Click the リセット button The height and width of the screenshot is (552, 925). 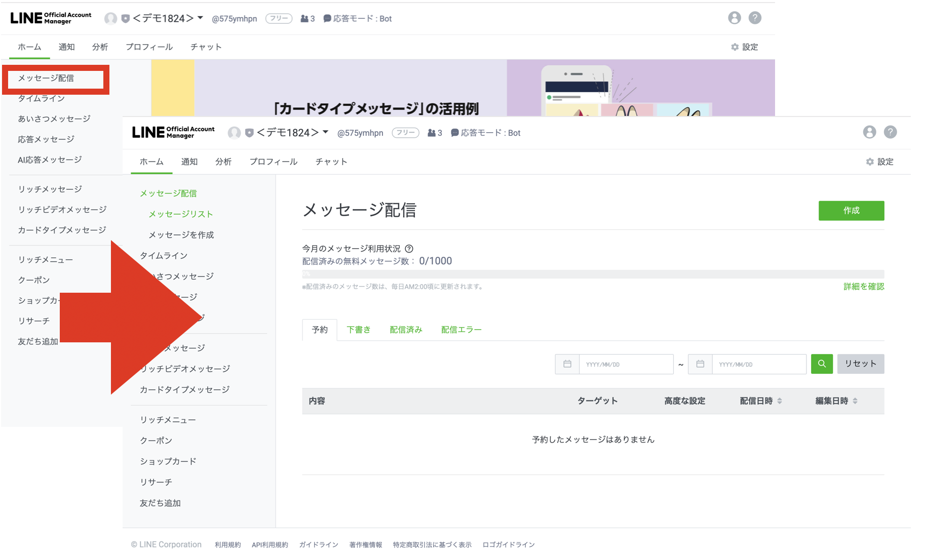861,364
